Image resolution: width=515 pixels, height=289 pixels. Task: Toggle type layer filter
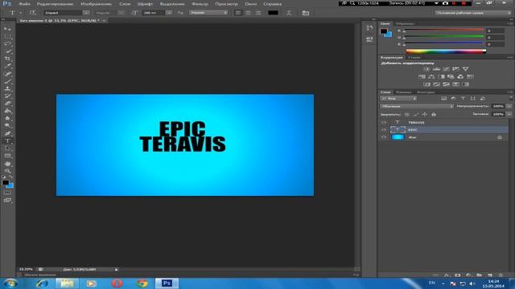click(x=463, y=98)
